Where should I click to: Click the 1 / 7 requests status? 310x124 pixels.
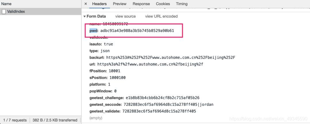tap(15, 120)
